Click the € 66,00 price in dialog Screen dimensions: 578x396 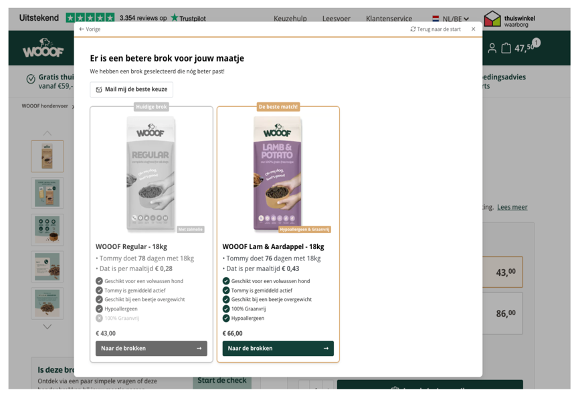[232, 333]
